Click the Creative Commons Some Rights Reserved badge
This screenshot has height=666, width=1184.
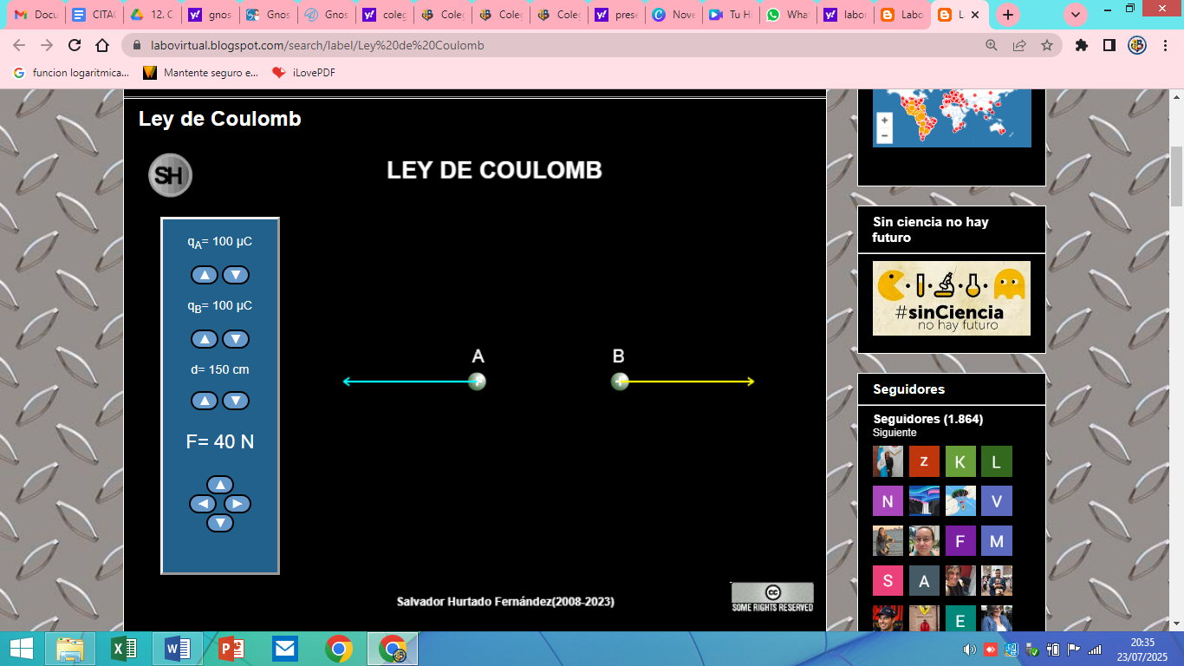[x=772, y=597]
